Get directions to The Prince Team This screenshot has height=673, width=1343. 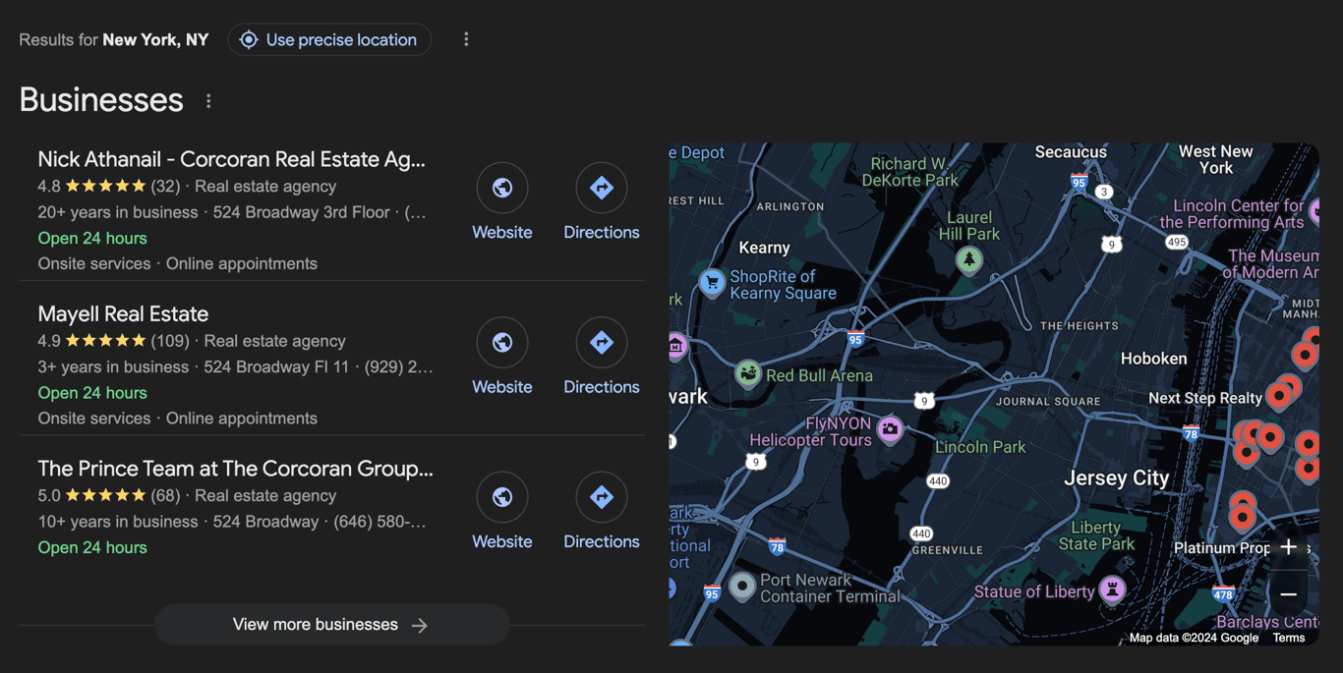pos(601,497)
